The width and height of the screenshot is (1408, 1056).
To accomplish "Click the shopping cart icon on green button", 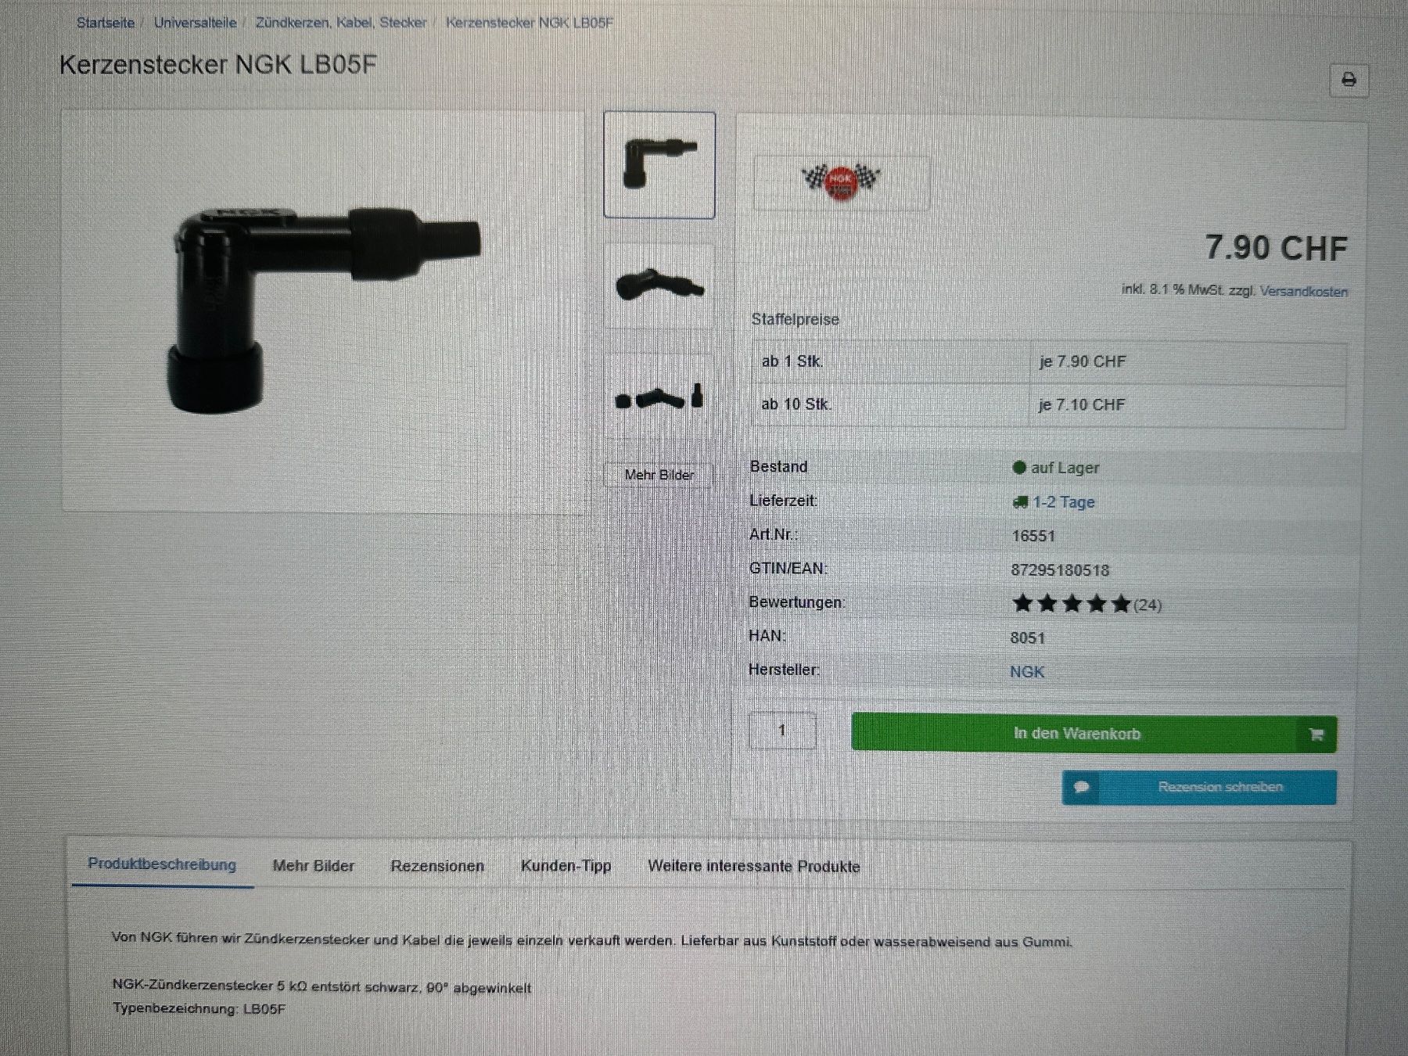I will 1316,735.
